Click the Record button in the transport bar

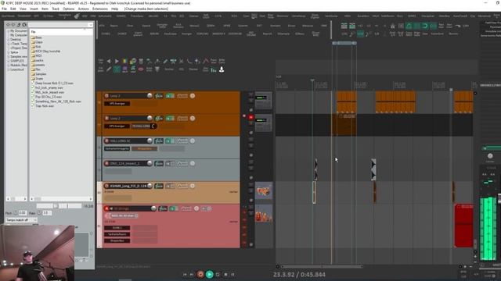click(x=200, y=274)
